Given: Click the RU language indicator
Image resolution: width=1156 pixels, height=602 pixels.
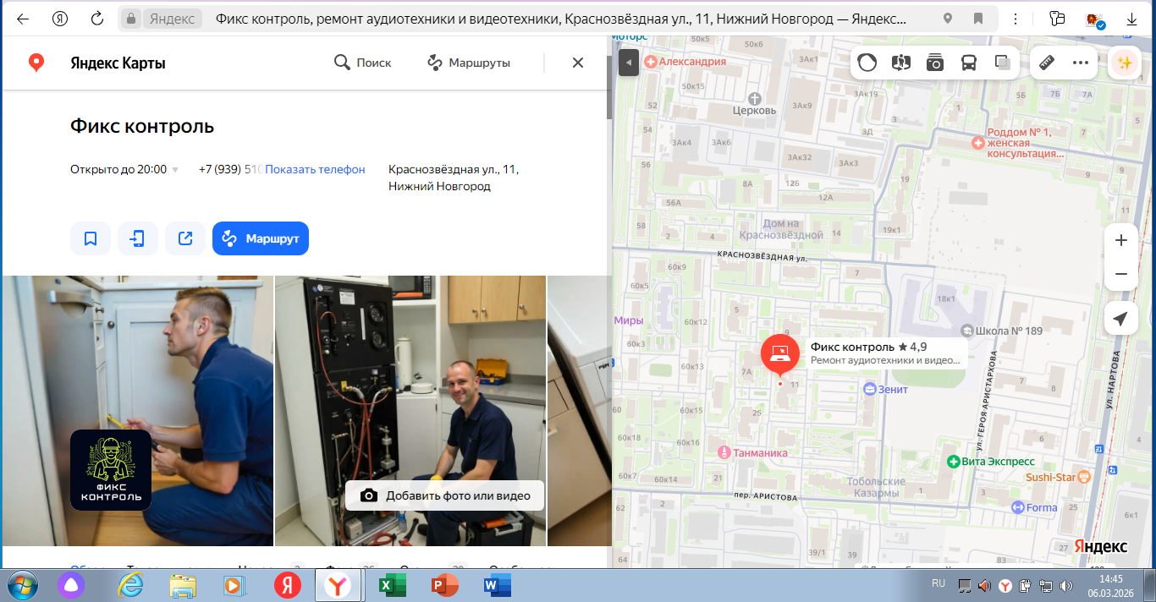Looking at the screenshot, I should [x=939, y=583].
